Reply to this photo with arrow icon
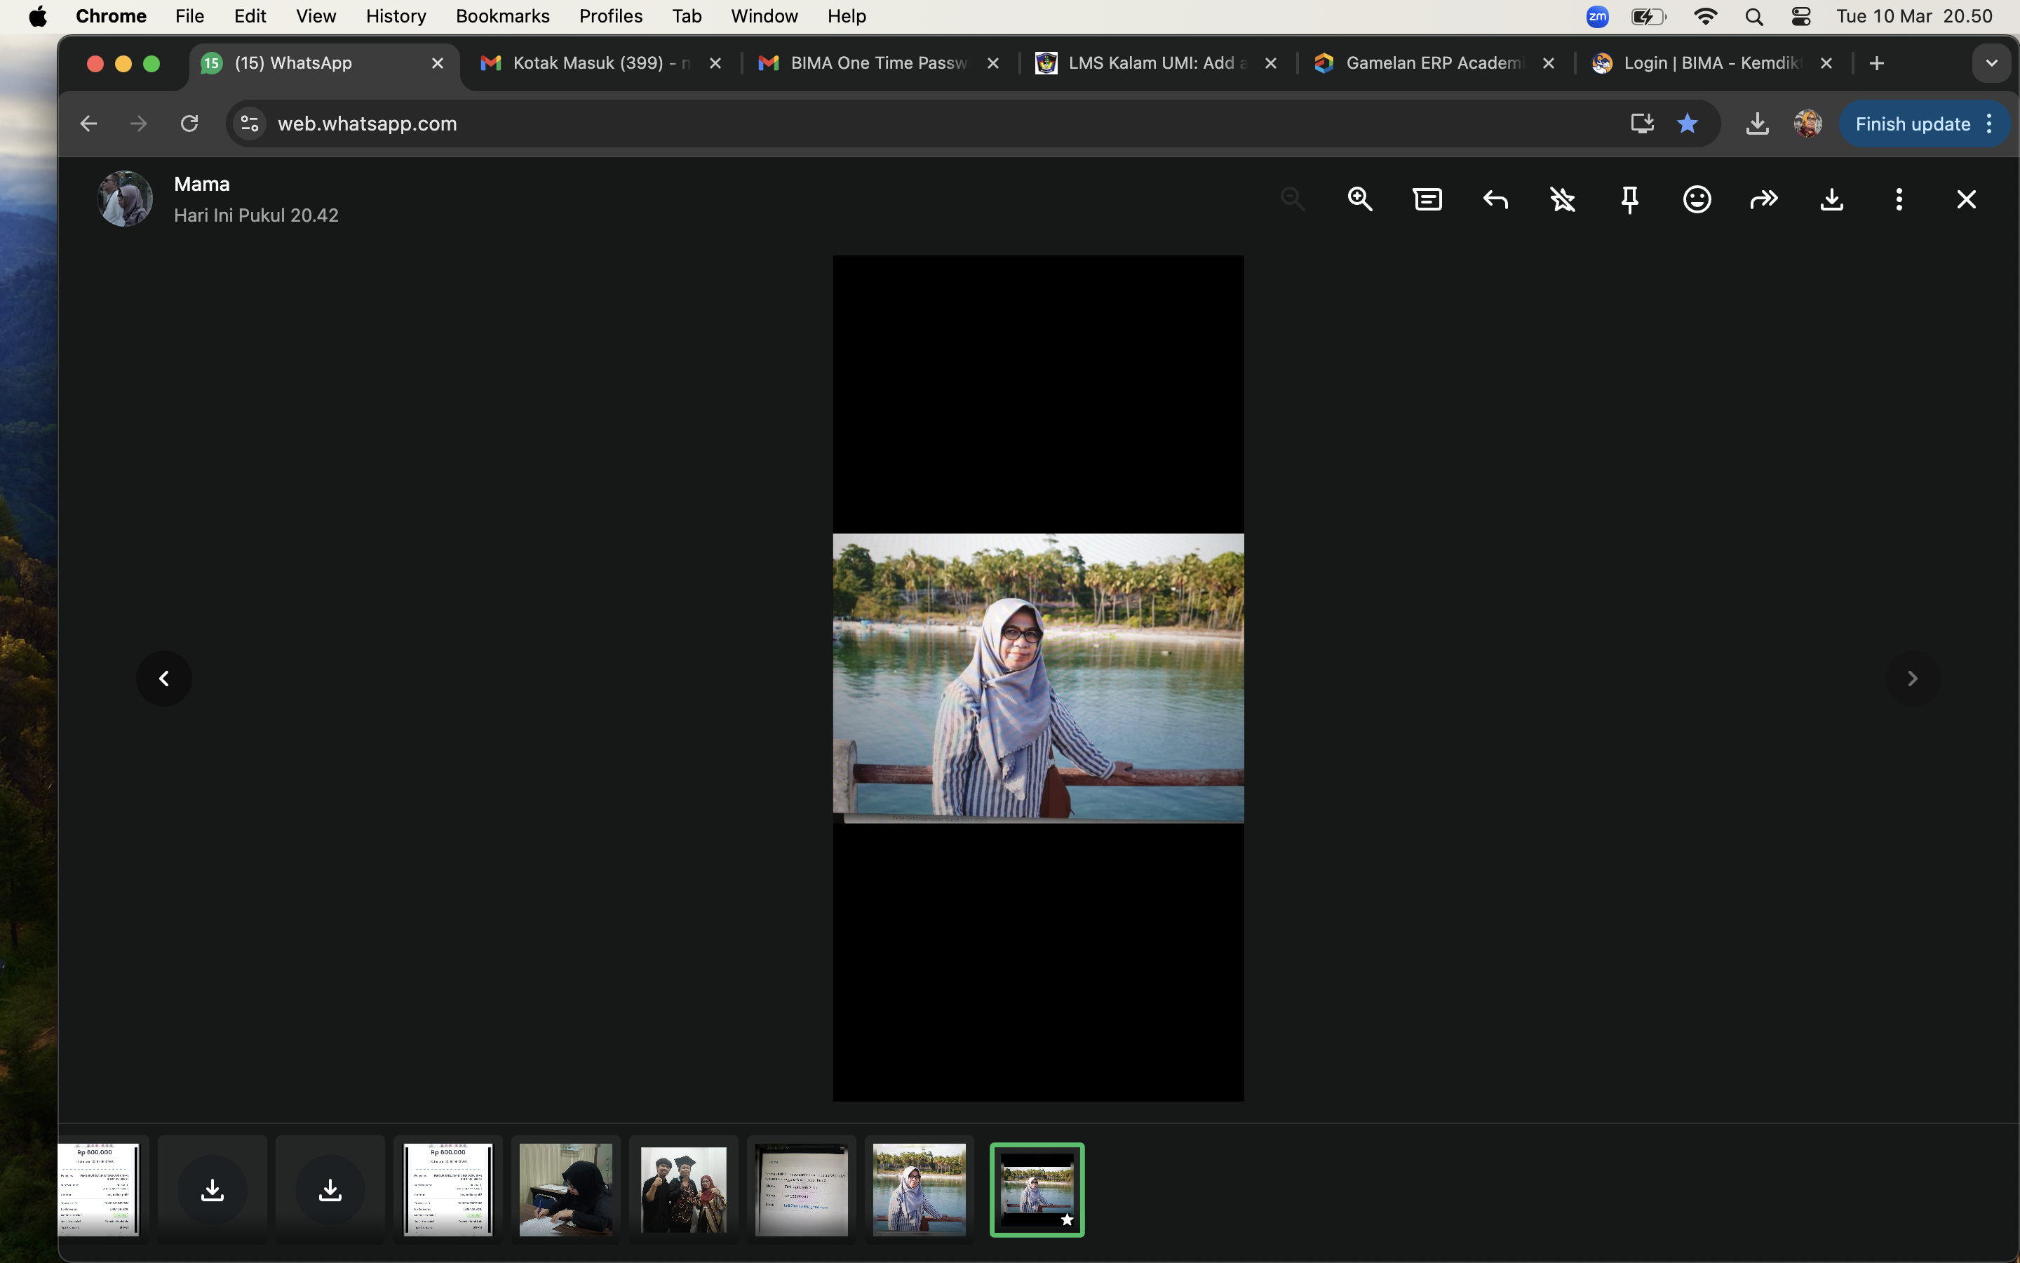The image size is (2020, 1263). [1495, 199]
